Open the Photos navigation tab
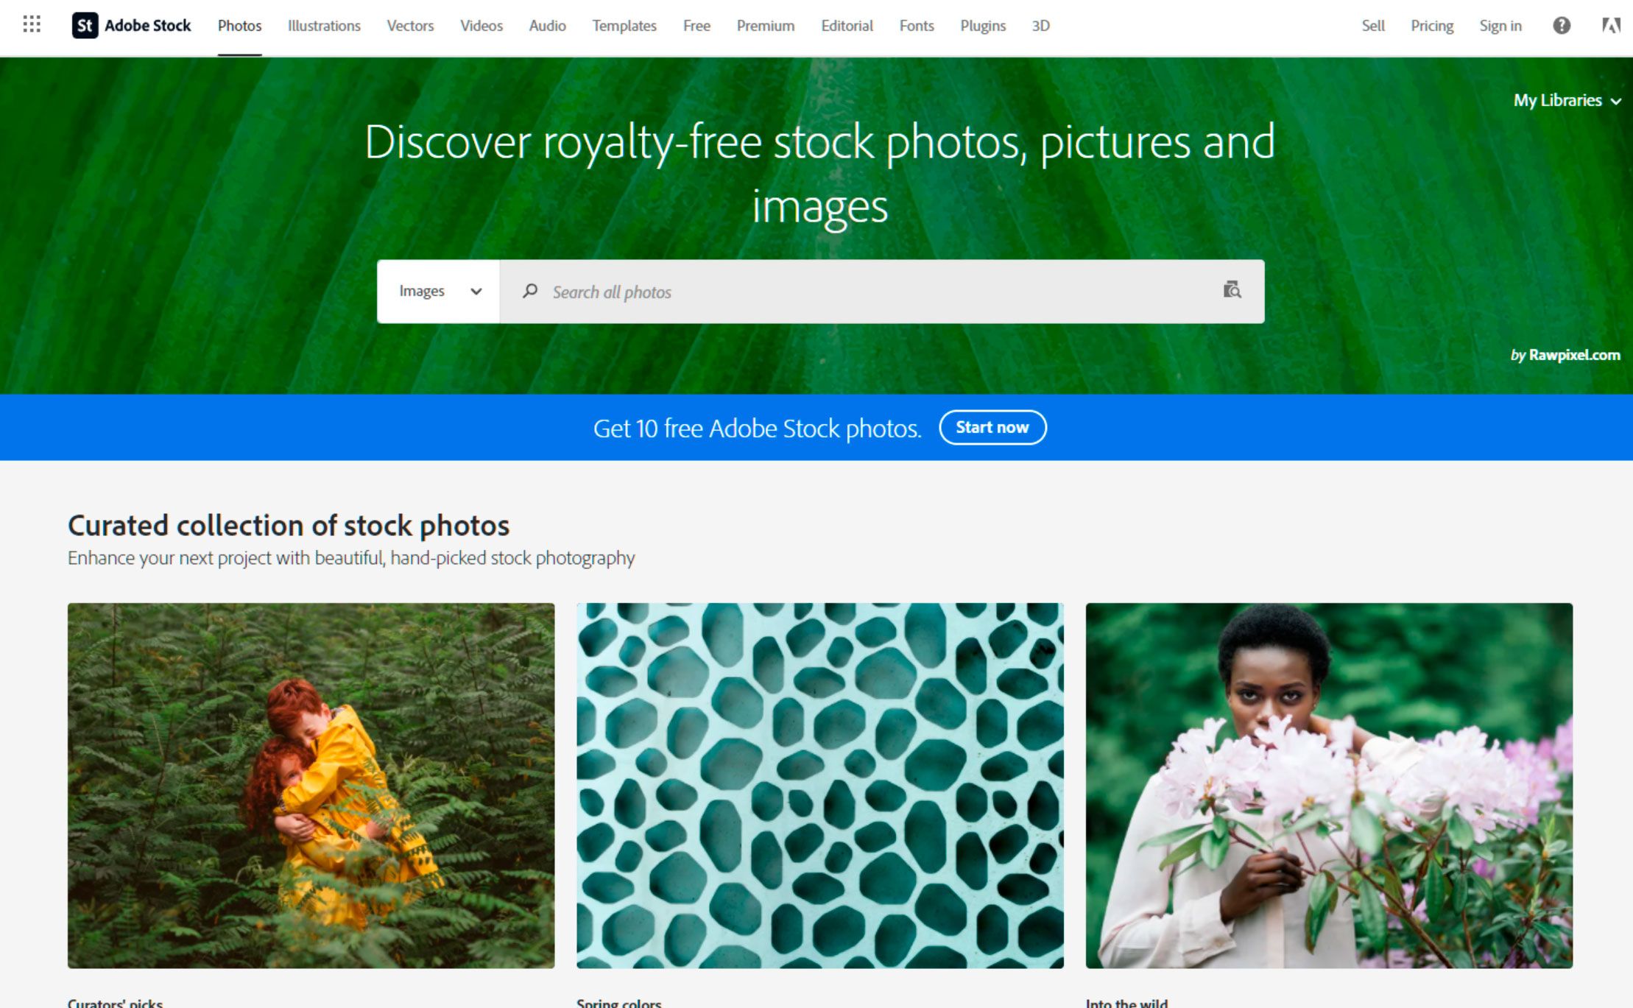This screenshot has width=1633, height=1008. [238, 26]
